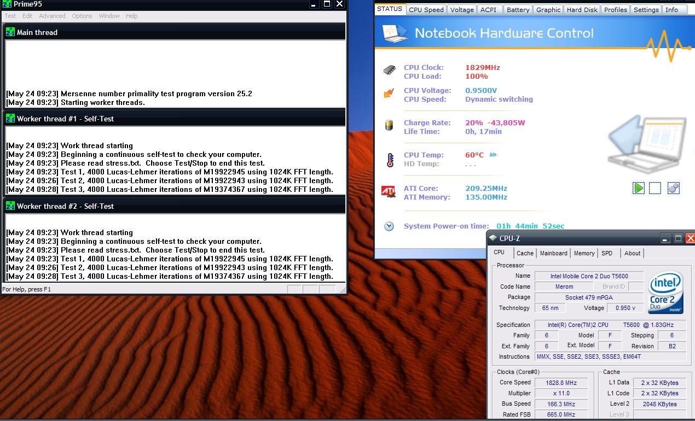The width and height of the screenshot is (695, 421).
Task: Open the Window menu in Prime95
Action: [x=109, y=16]
